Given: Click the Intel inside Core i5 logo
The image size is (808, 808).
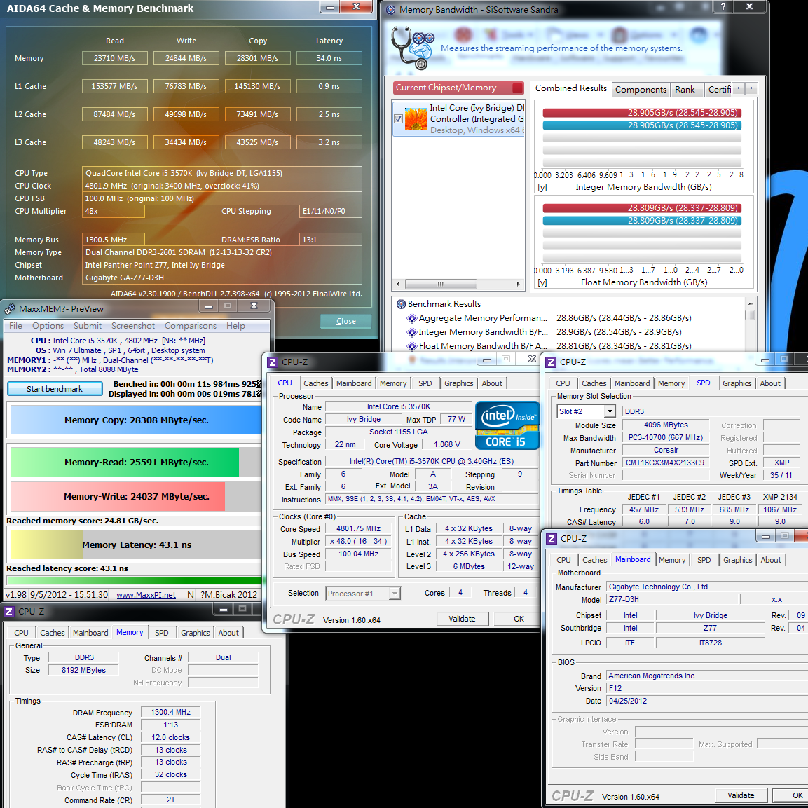Looking at the screenshot, I should [507, 425].
